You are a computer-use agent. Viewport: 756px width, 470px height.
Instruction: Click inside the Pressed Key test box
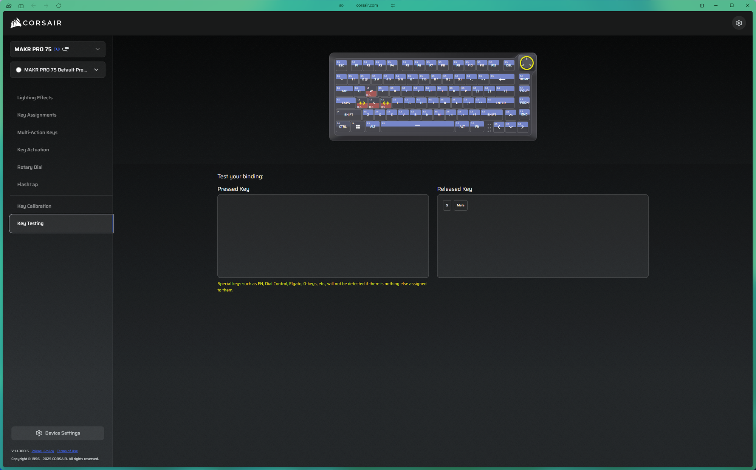[x=323, y=236]
